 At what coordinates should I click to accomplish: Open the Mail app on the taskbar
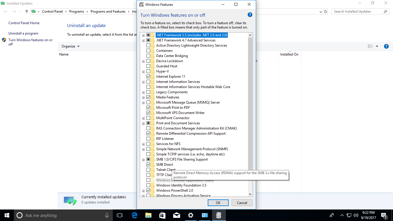[x=177, y=215]
